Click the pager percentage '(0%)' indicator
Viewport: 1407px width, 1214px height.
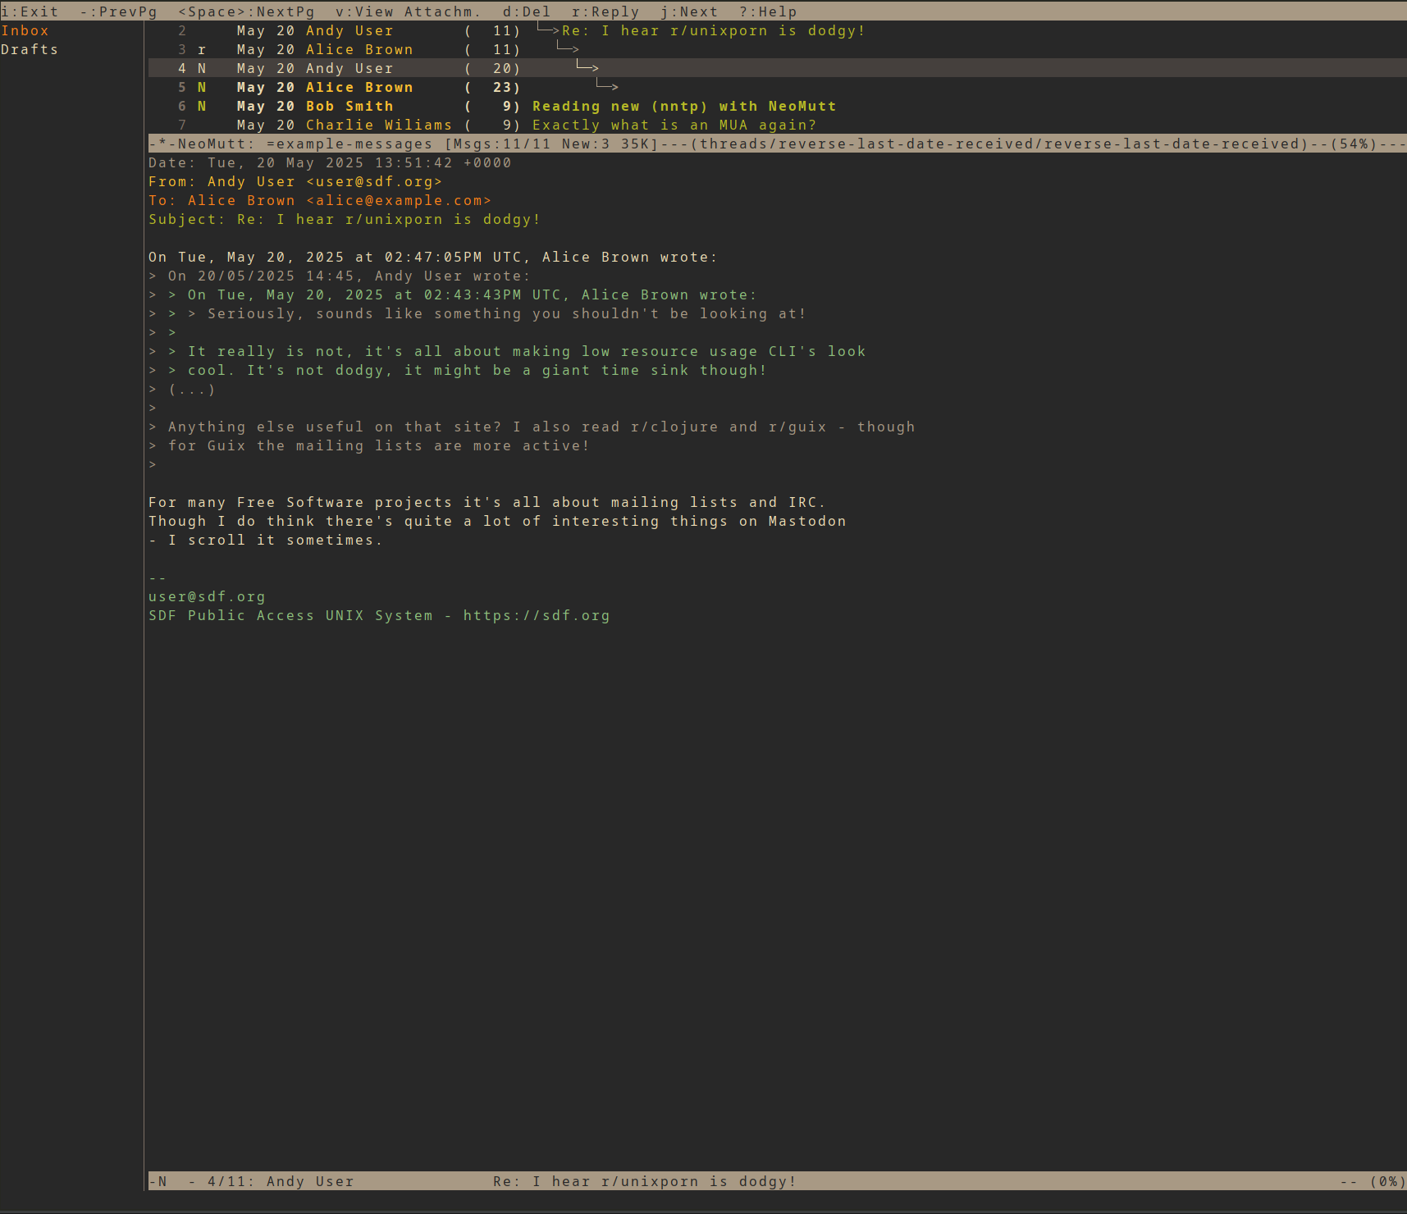(x=1388, y=1181)
